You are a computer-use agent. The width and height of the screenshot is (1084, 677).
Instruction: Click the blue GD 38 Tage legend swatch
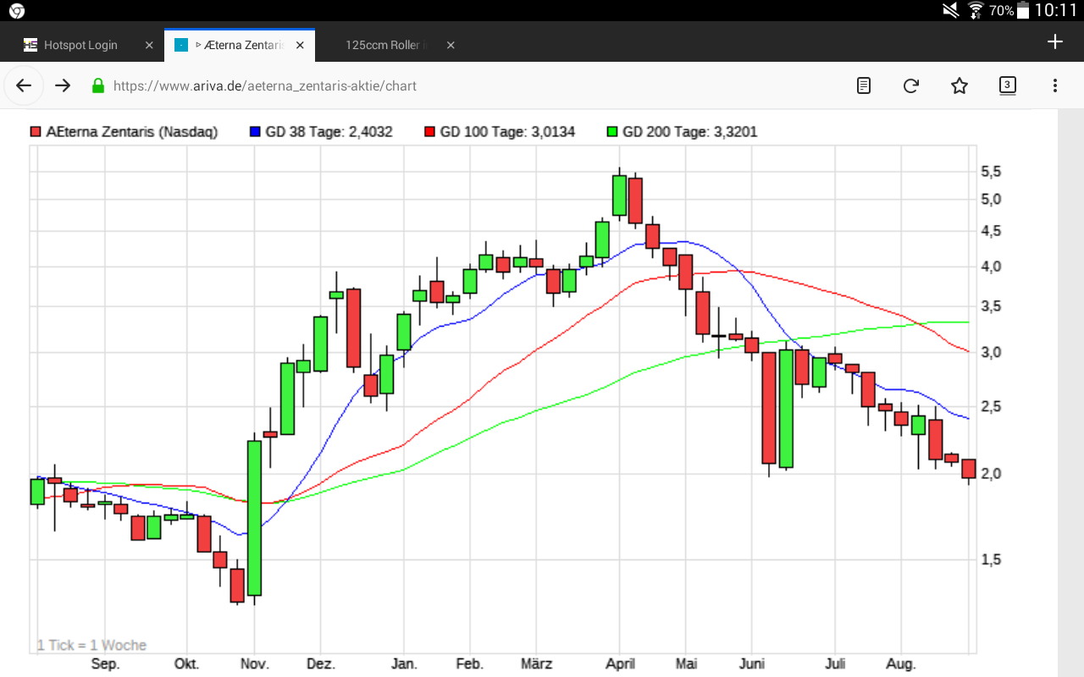pos(255,132)
